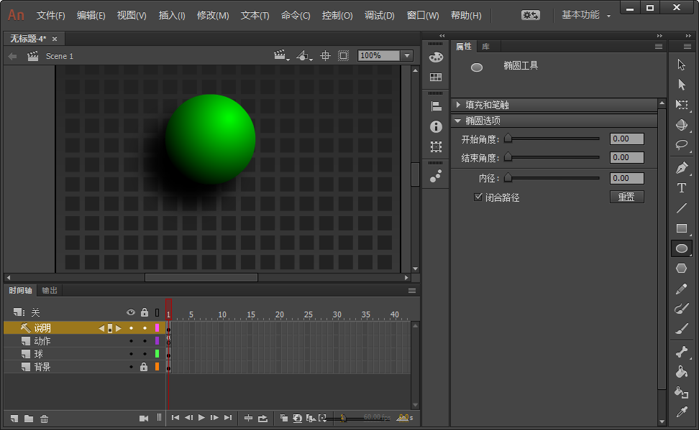This screenshot has width=699, height=430.
Task: Select the Pencil tool
Action: pos(681,289)
